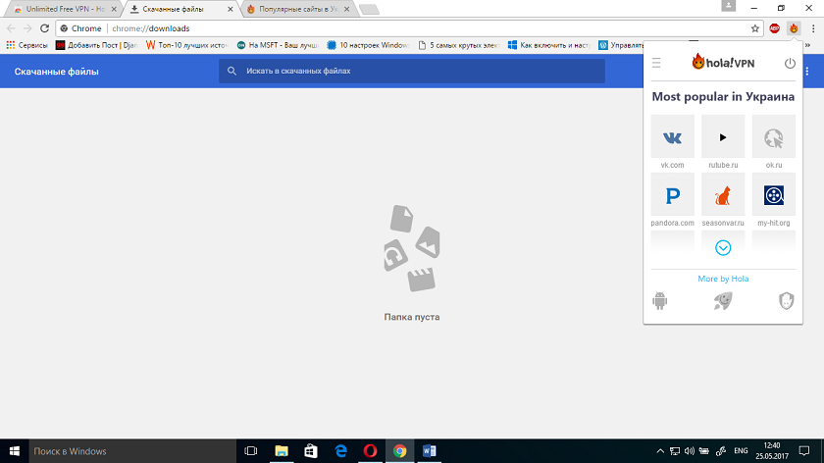
Task: Click the shield icon in Hola popup
Action: click(786, 301)
